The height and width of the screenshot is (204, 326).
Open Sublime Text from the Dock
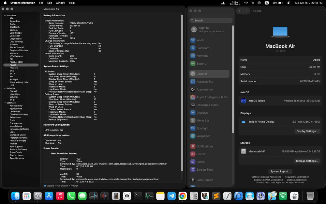[216, 196]
